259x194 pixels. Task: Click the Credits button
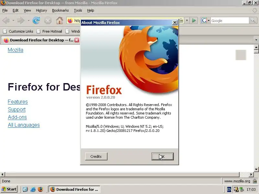[x=96, y=156]
